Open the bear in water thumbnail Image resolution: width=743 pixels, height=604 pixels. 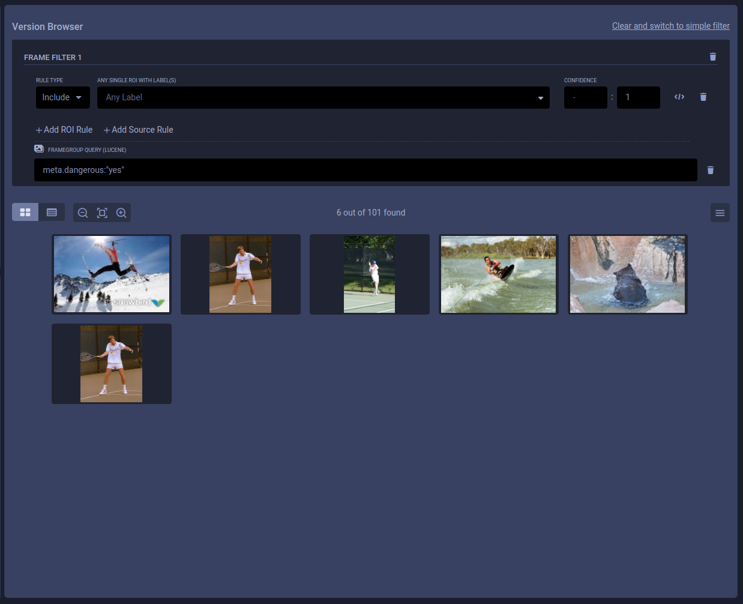(628, 274)
